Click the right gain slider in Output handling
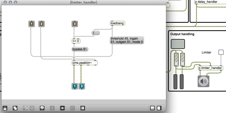 183,59
